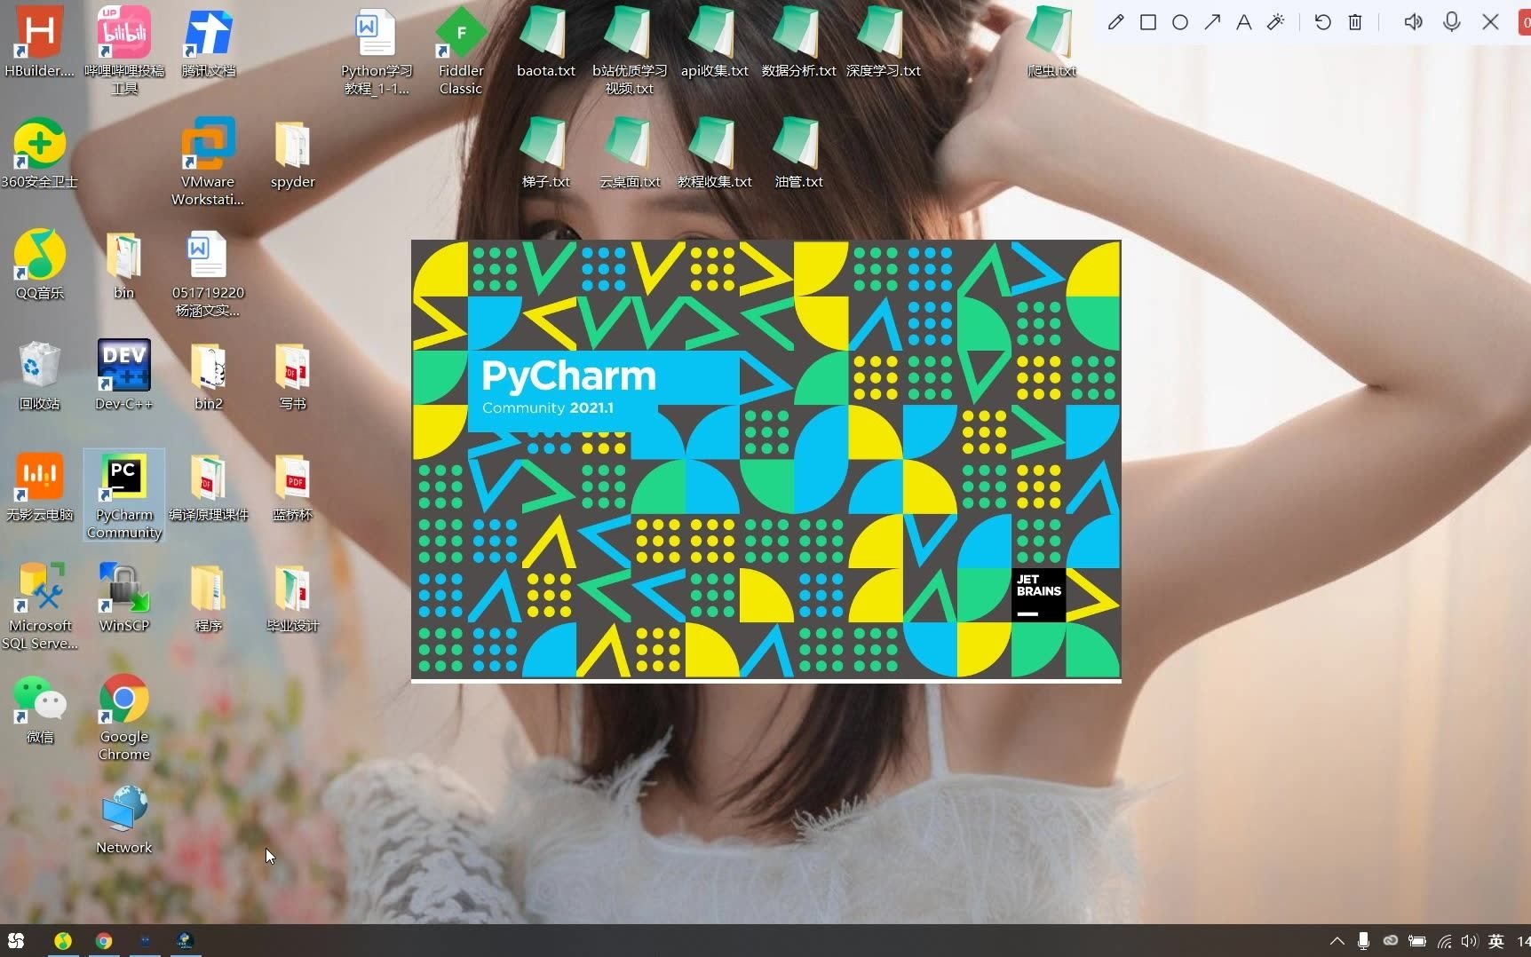Select the b站优质学习视频.txt file

coord(630,51)
